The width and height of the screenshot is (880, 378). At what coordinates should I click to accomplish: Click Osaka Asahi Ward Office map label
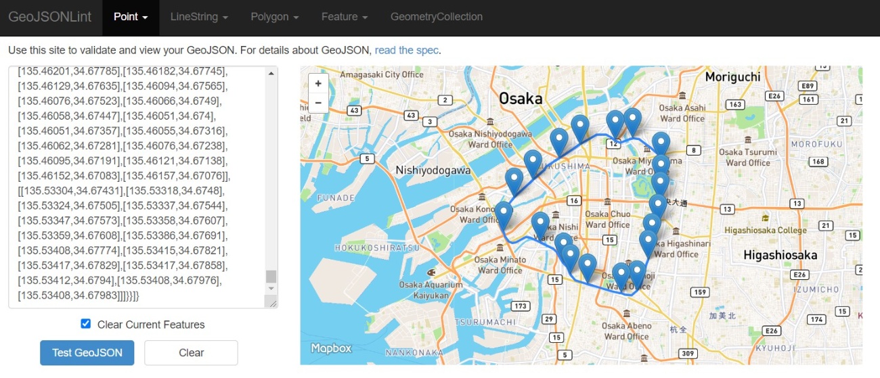pos(682,113)
